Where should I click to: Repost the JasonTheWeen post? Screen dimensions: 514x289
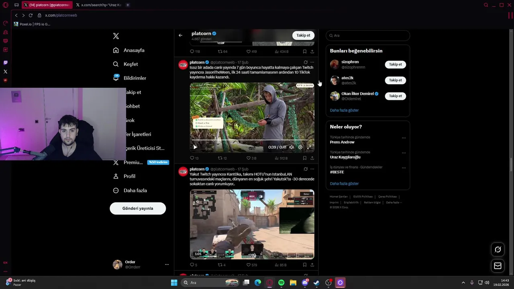[222, 158]
